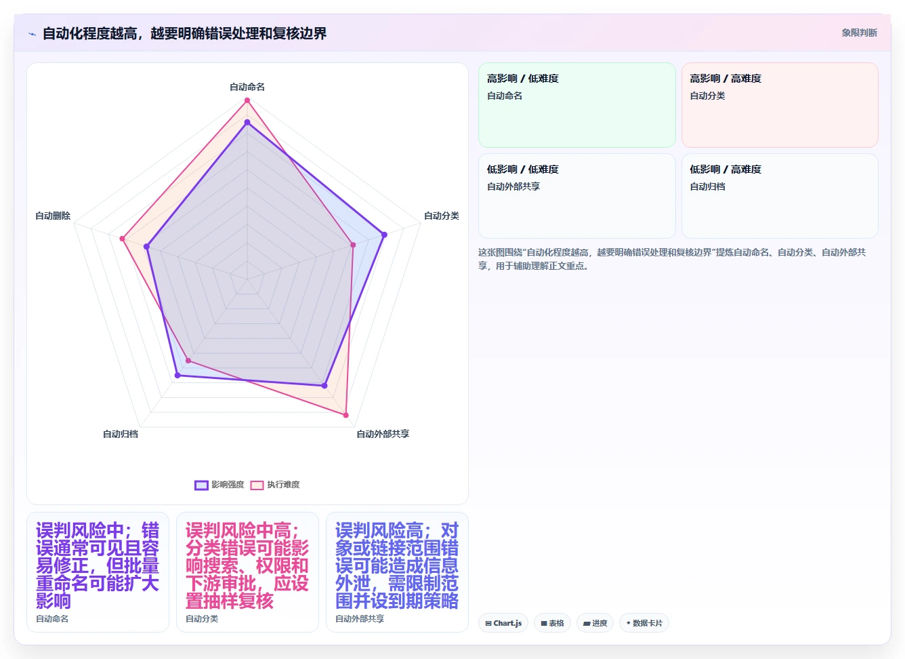This screenshot has height=659, width=905.
Task: Click the description paragraph starting 这张图围绕
Action: click(672, 259)
